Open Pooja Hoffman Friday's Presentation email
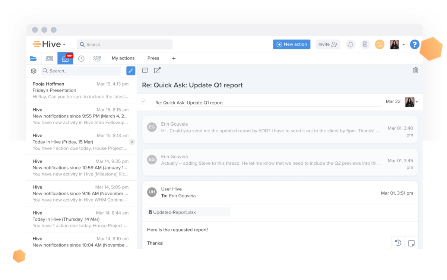 coord(81,90)
